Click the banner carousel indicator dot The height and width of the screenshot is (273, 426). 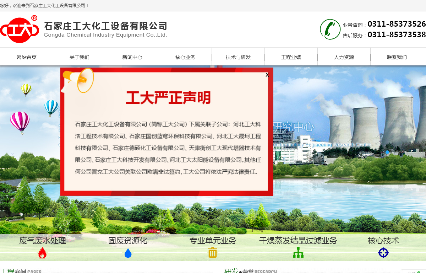tap(387, 152)
